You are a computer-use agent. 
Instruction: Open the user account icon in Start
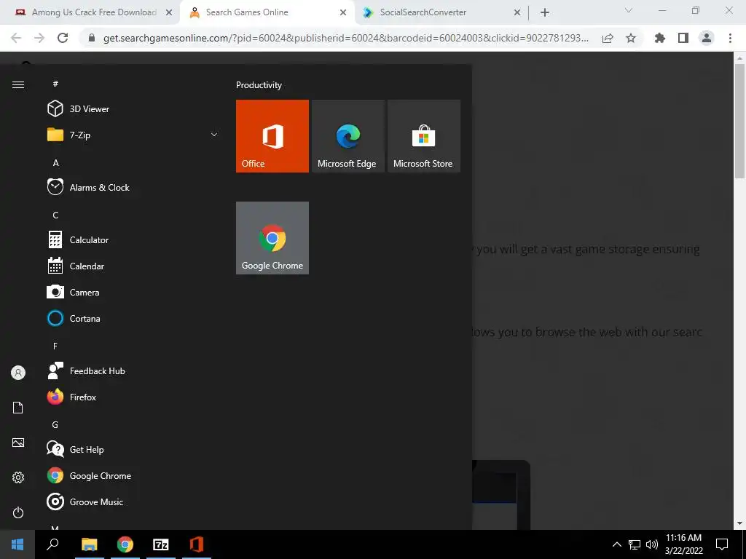(18, 373)
